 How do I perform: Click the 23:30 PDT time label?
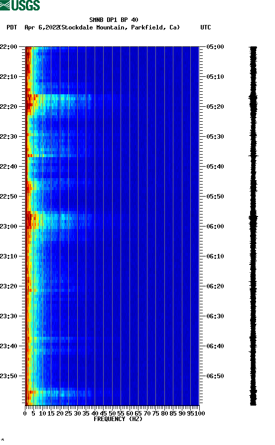coord(8,316)
